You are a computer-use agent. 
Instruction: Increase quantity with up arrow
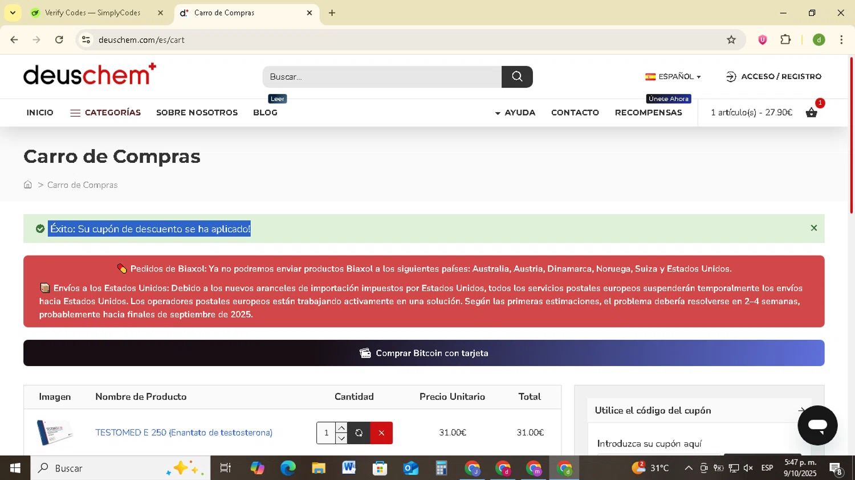click(341, 428)
